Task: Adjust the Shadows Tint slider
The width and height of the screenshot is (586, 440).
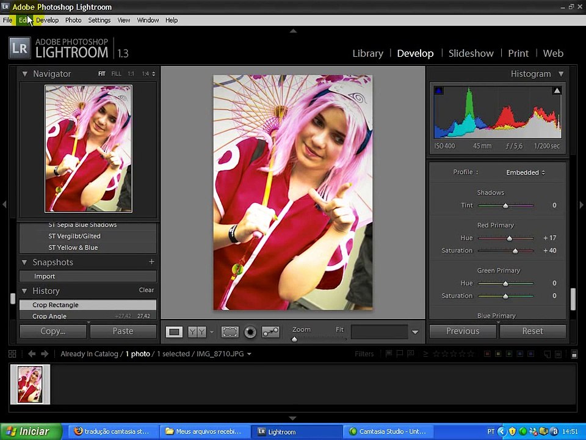Action: pos(505,205)
